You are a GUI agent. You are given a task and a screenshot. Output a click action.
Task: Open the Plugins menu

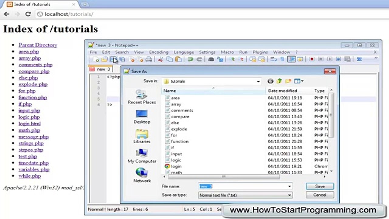[260, 52]
